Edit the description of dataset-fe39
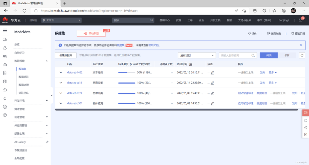 [x=212, y=93]
